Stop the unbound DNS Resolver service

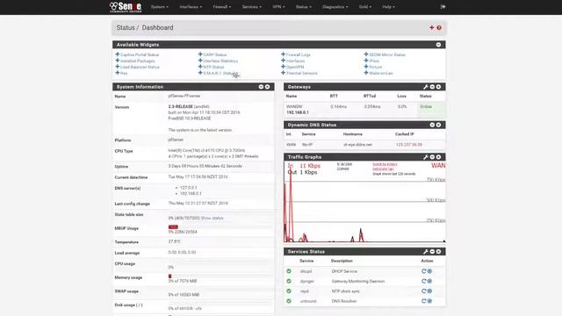pos(429,301)
